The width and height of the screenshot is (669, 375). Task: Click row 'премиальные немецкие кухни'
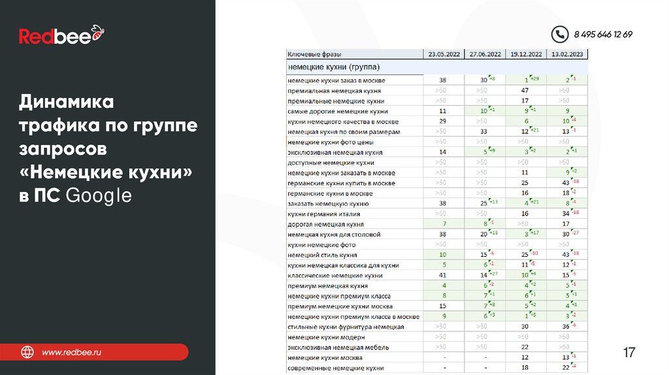tap(437, 101)
